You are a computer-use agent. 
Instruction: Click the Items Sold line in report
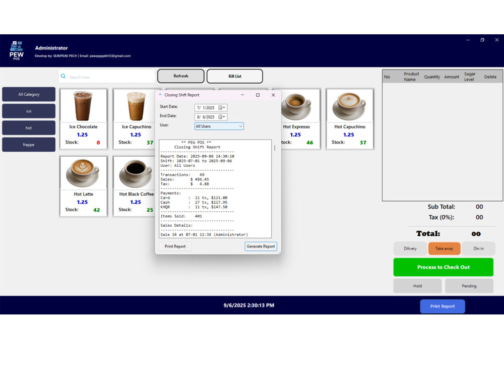pyautogui.click(x=181, y=216)
